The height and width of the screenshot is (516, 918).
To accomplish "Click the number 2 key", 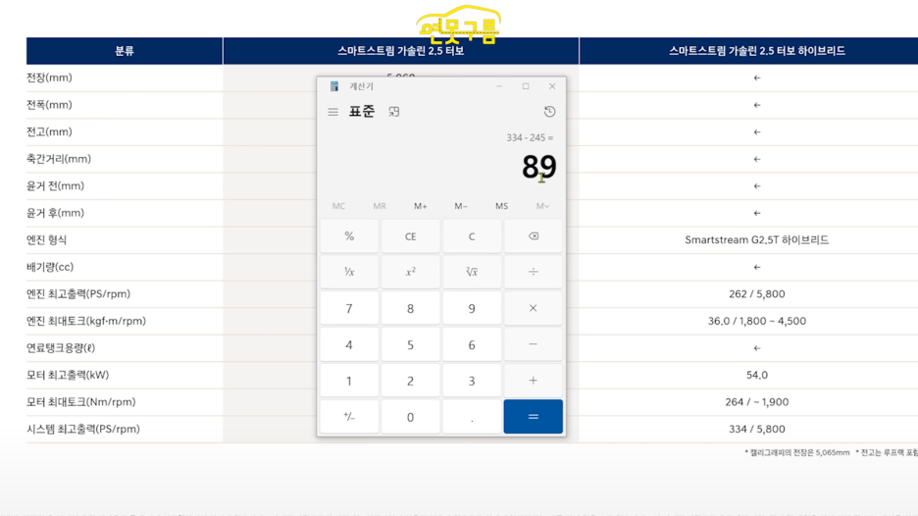I will click(410, 381).
